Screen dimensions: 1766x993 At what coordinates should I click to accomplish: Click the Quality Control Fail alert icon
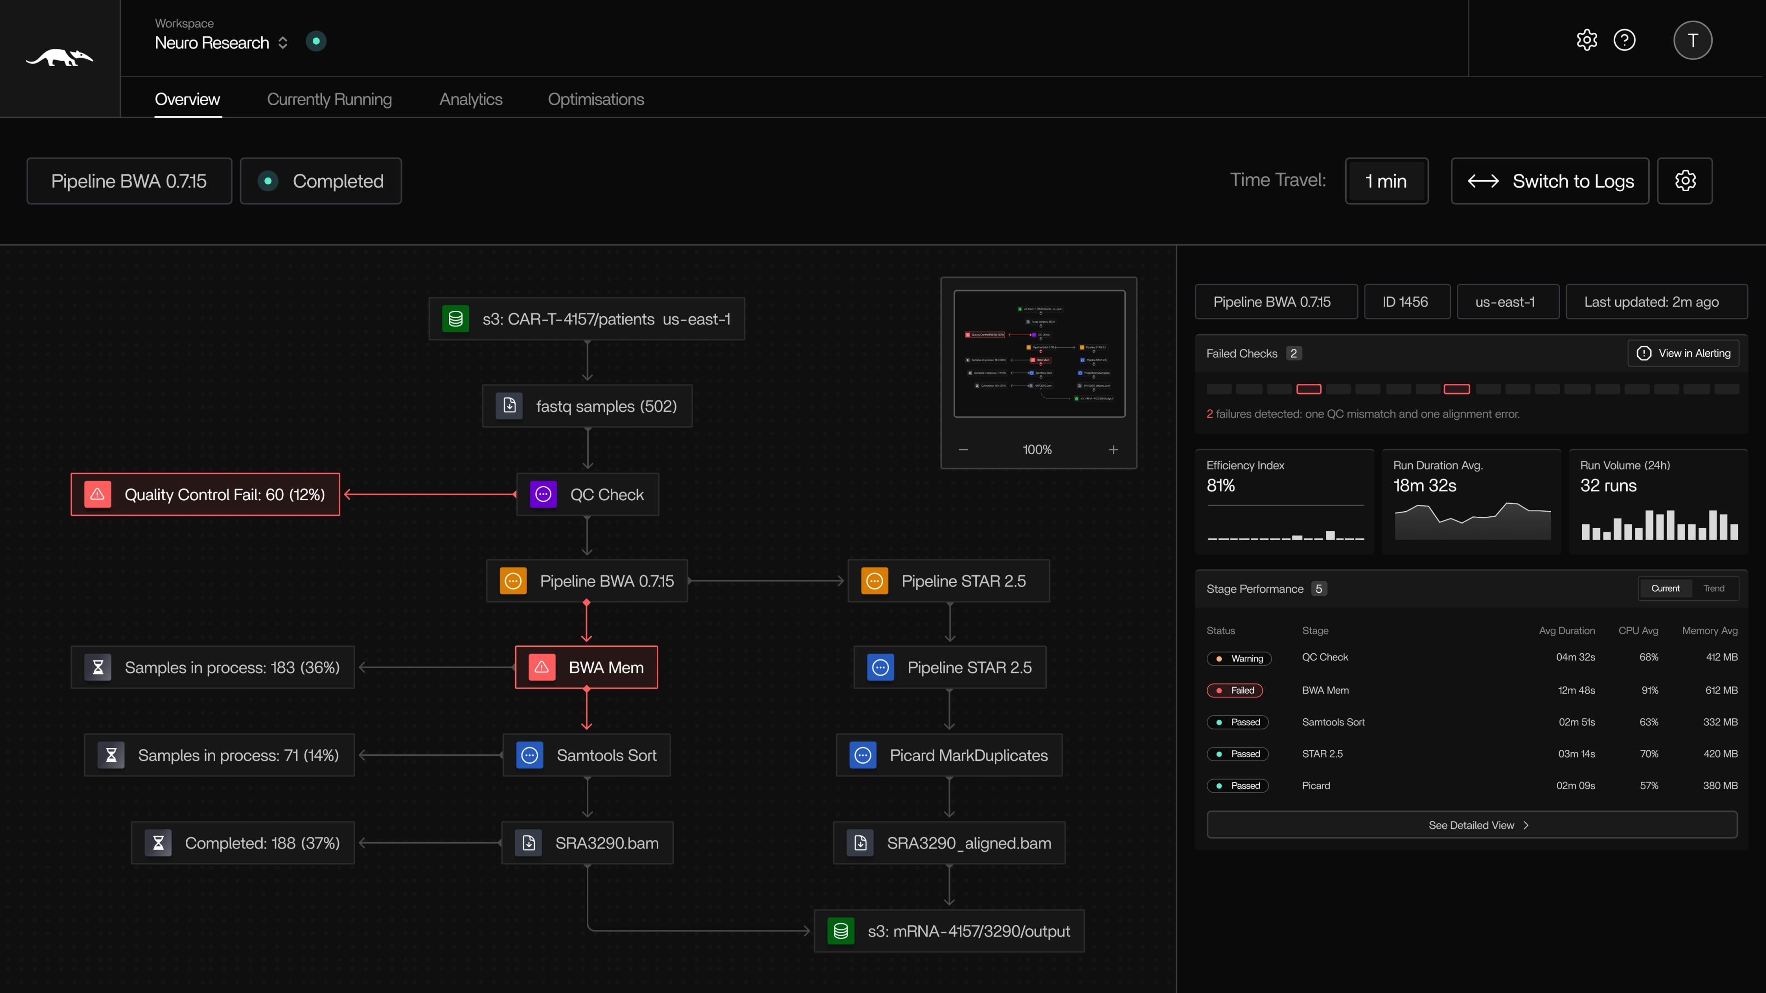click(x=98, y=493)
